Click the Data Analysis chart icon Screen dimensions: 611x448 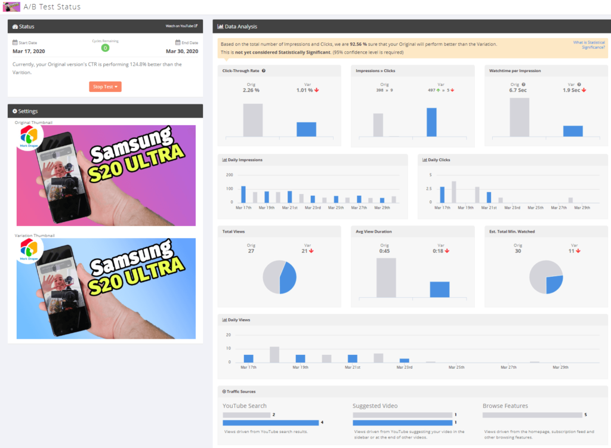(x=220, y=26)
